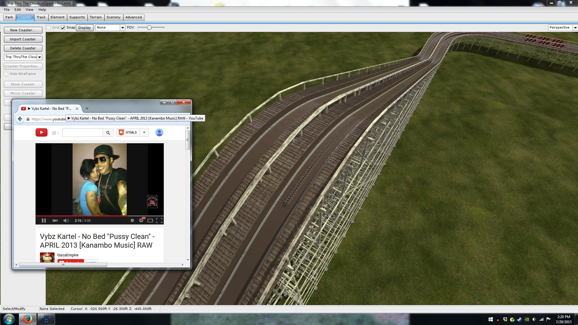Switch to the Track tab

[x=41, y=17]
